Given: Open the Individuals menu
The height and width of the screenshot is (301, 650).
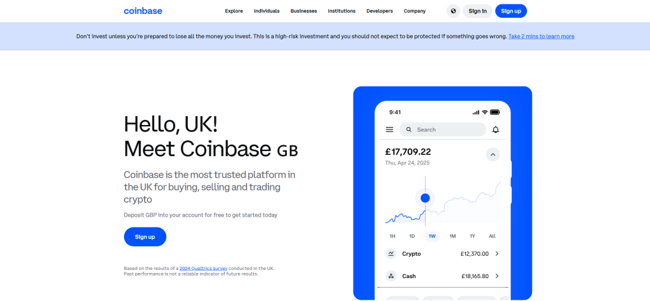Looking at the screenshot, I should pos(267,11).
